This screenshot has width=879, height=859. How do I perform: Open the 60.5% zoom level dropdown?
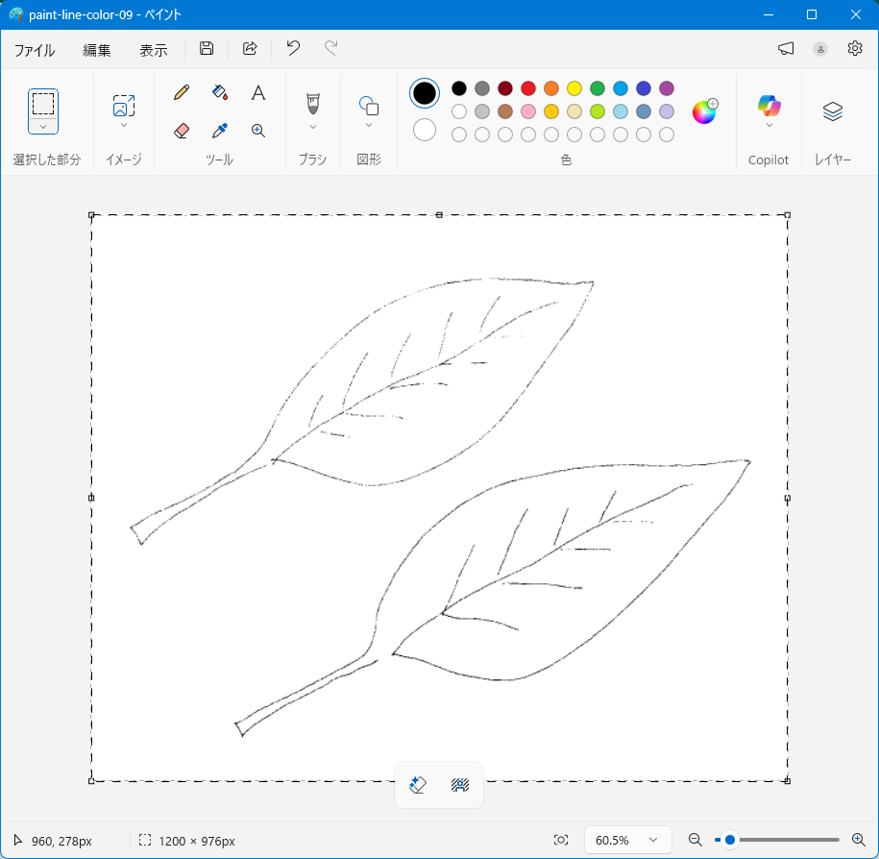[x=626, y=840]
